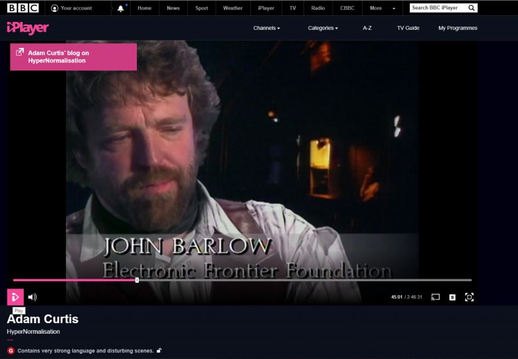
Task: Expand the More menu
Action: click(383, 8)
